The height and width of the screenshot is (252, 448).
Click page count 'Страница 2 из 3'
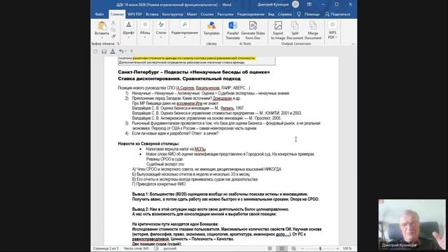pos(106,248)
